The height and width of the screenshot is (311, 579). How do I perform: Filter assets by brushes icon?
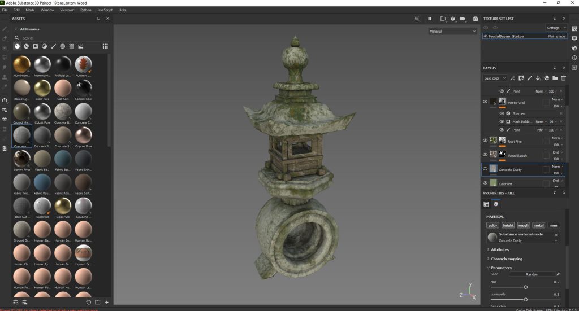(53, 46)
